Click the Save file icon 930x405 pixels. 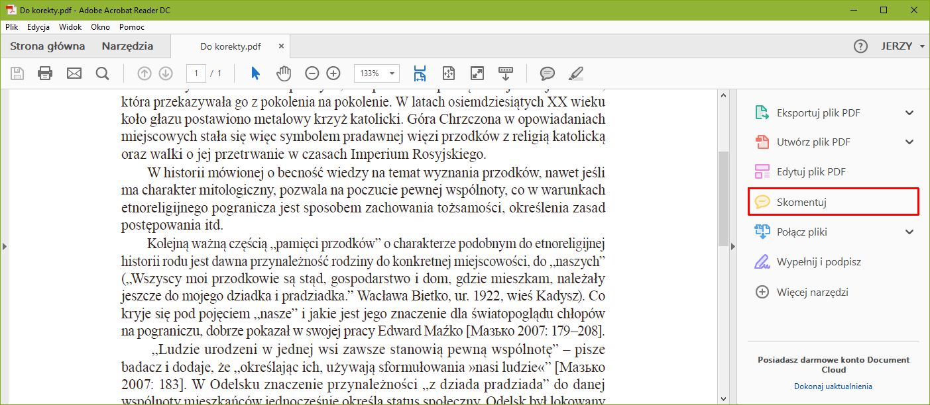[x=17, y=73]
